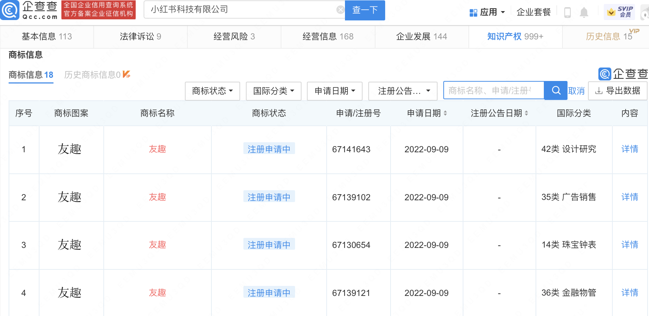Open 详情 for 14类 珠宝钟表 row

[x=630, y=245]
